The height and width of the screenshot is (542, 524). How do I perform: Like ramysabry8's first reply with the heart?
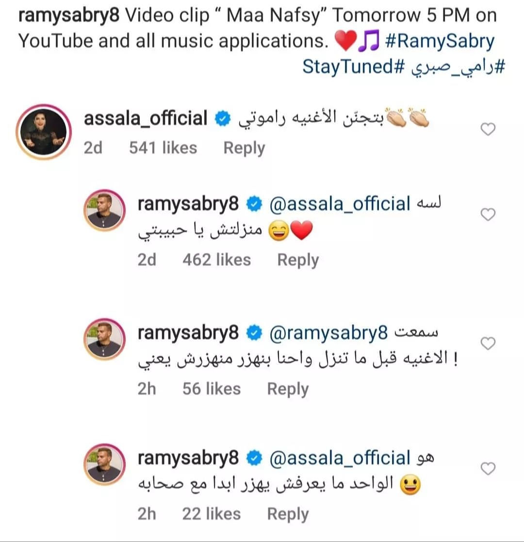(x=488, y=214)
